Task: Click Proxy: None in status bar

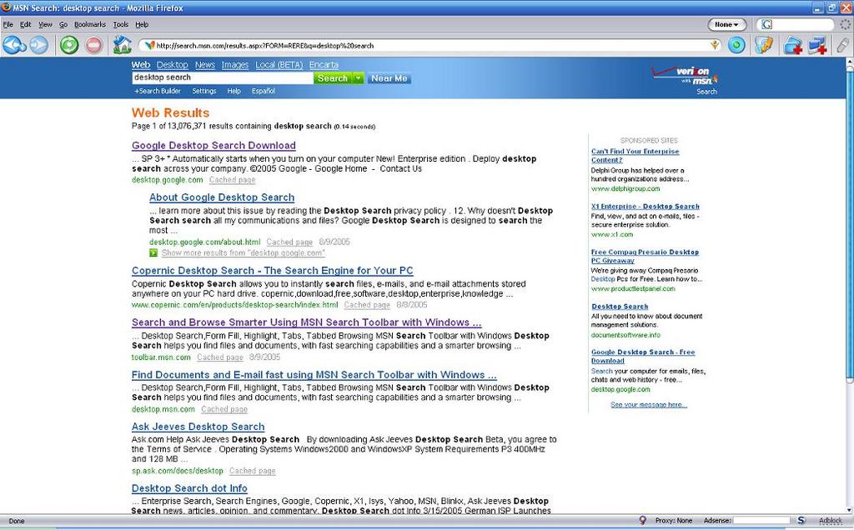Action: coord(674,521)
